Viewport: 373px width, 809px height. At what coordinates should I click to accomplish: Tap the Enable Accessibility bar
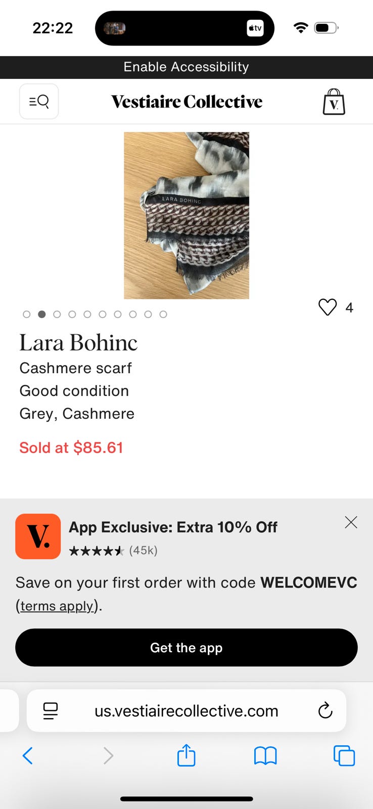(x=186, y=67)
